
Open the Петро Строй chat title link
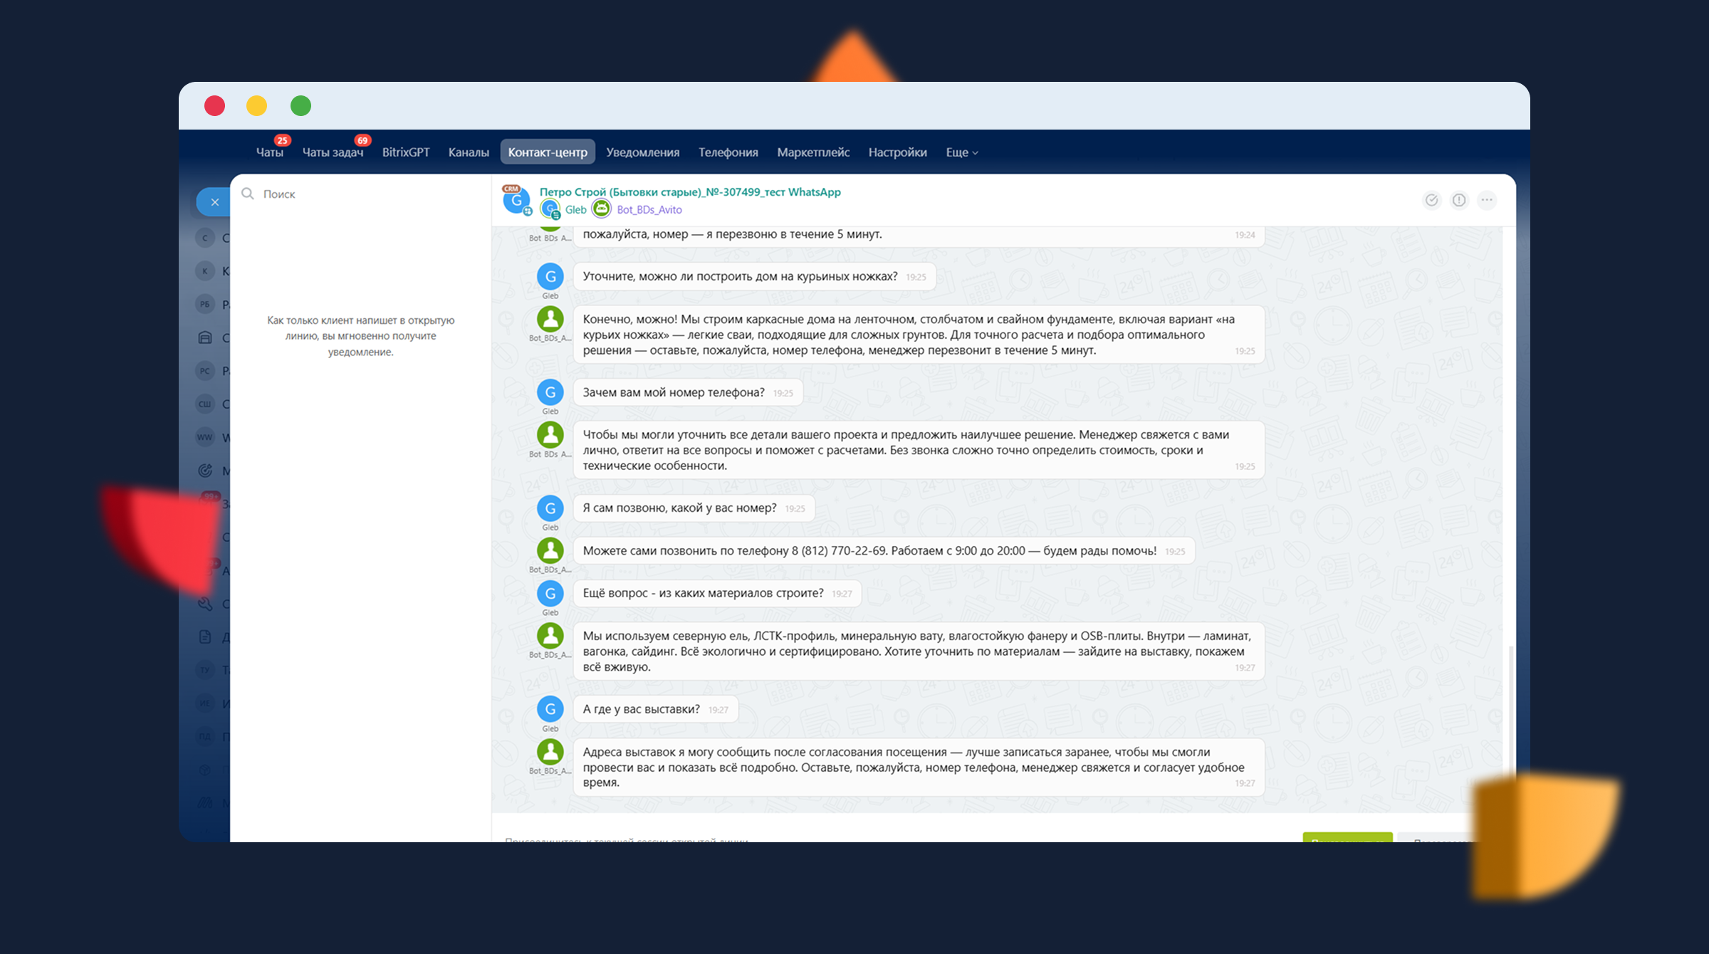tap(689, 192)
